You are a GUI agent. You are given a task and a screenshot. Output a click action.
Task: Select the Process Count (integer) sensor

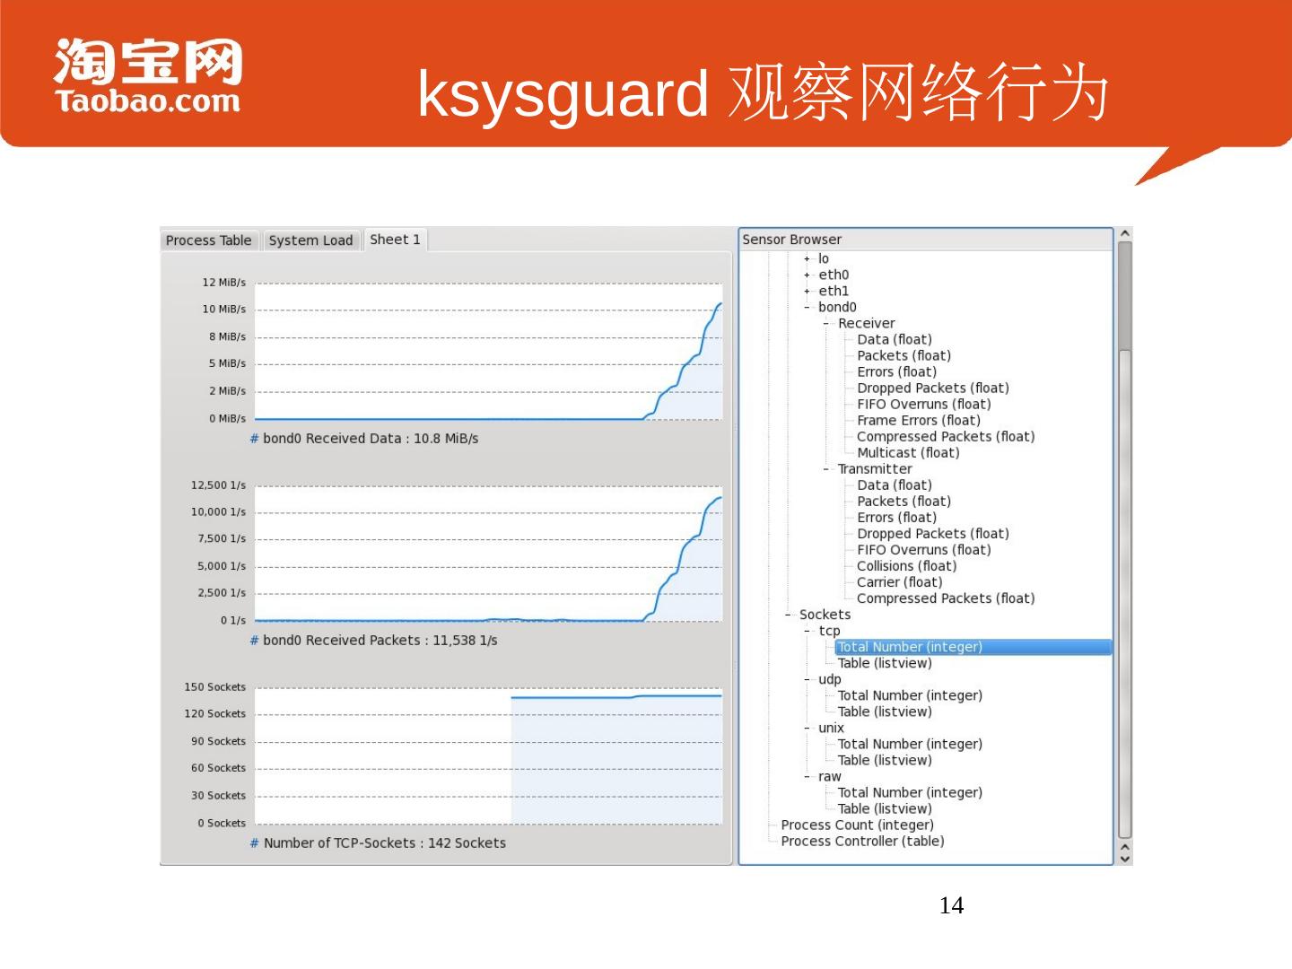857,825
